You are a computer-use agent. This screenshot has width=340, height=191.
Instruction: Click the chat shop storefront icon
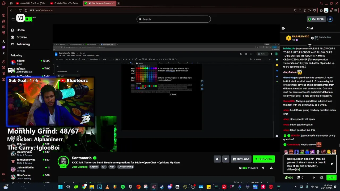click(299, 177)
